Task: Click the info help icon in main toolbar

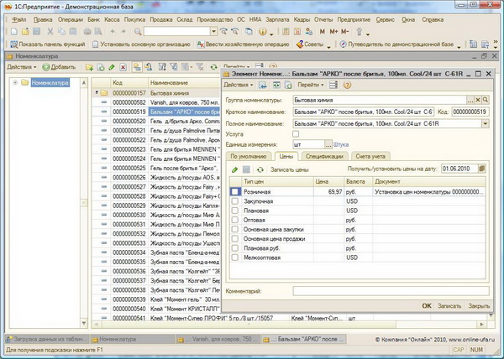Action: pos(263,31)
